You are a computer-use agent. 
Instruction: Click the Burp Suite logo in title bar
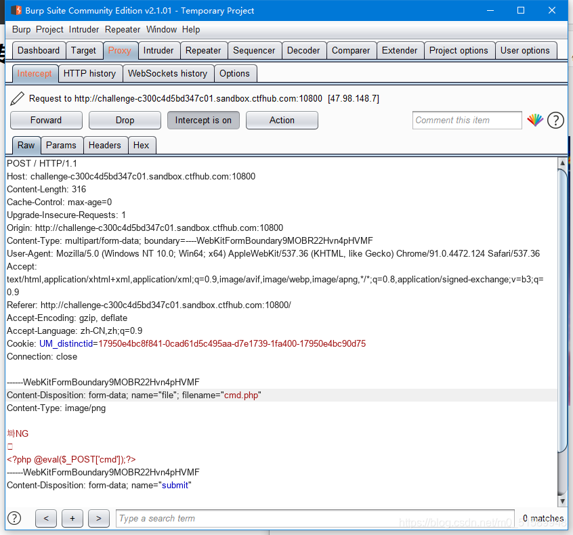click(16, 10)
